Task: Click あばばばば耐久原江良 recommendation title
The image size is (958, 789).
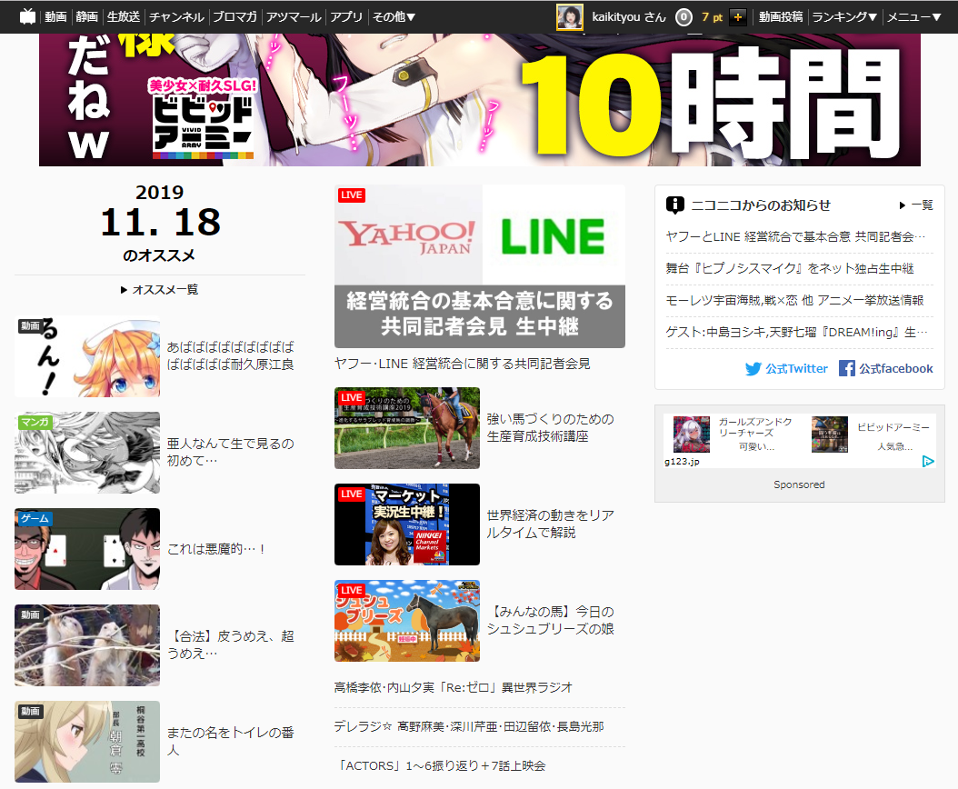Action: [230, 355]
